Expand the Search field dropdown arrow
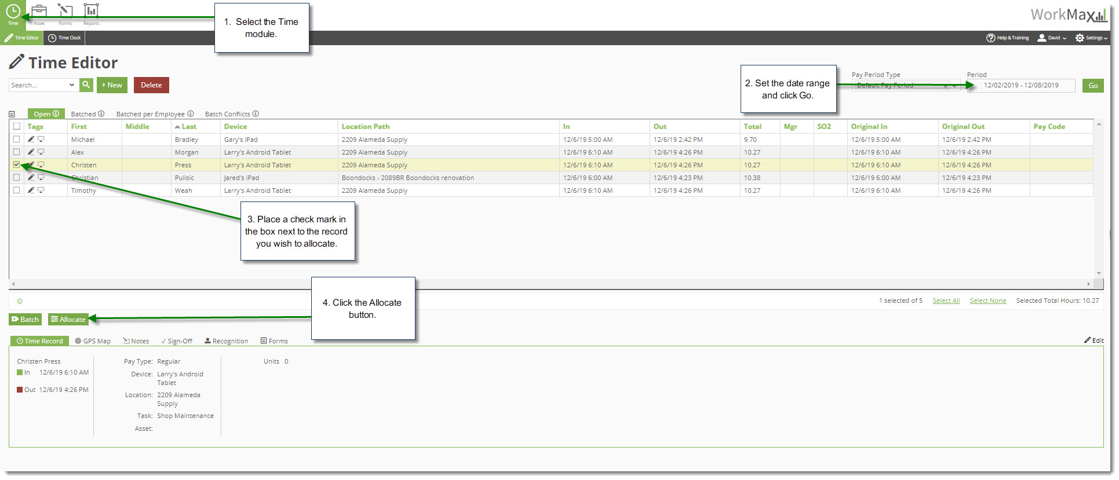The width and height of the screenshot is (1119, 480). (x=72, y=85)
